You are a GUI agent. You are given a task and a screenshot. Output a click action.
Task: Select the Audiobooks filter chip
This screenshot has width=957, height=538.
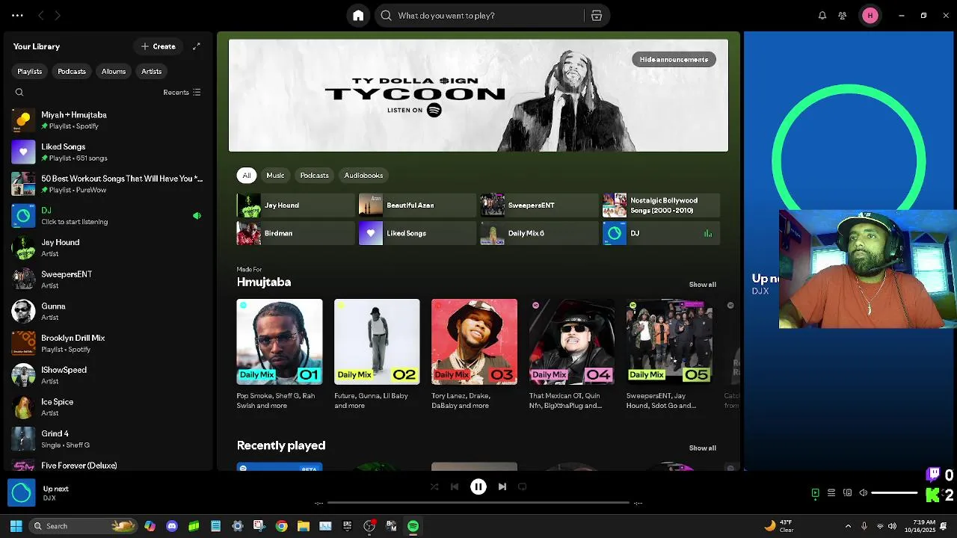coord(363,176)
